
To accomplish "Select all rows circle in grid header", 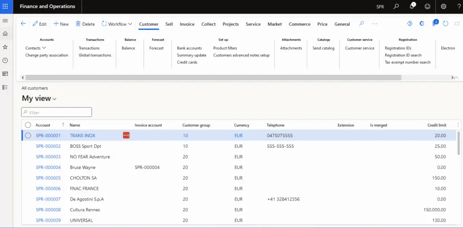I will [28, 125].
